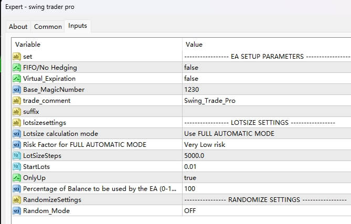Toggle the FIFO/No Hedging false value
Viewport: 351px width, 224px height.
coord(191,67)
